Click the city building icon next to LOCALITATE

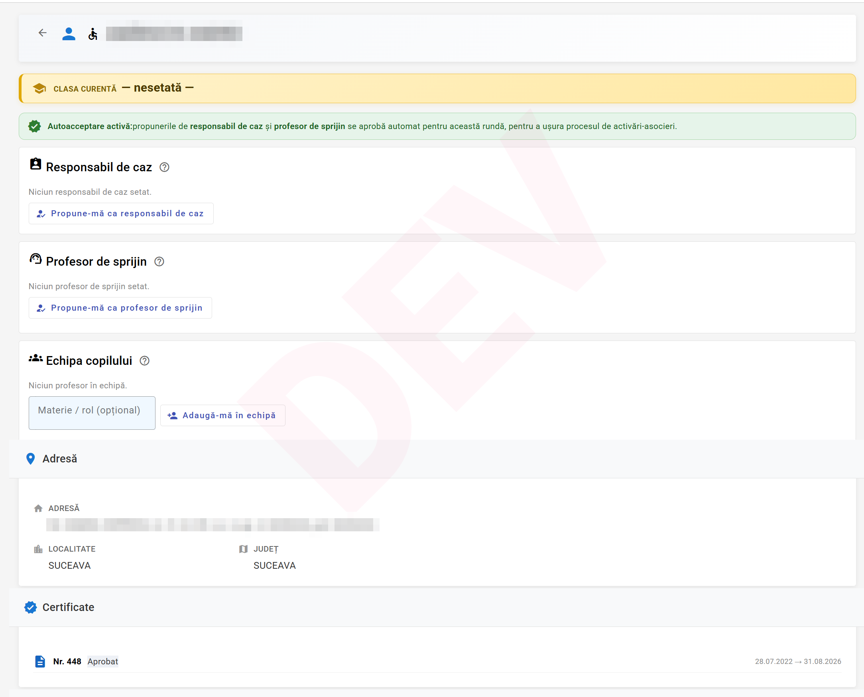pyautogui.click(x=38, y=549)
